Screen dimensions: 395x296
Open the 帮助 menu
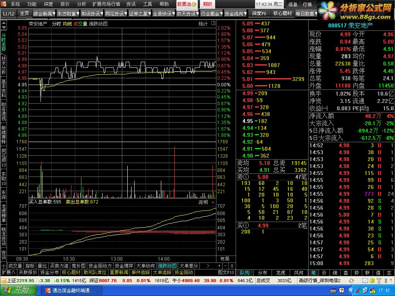pos(164,4)
